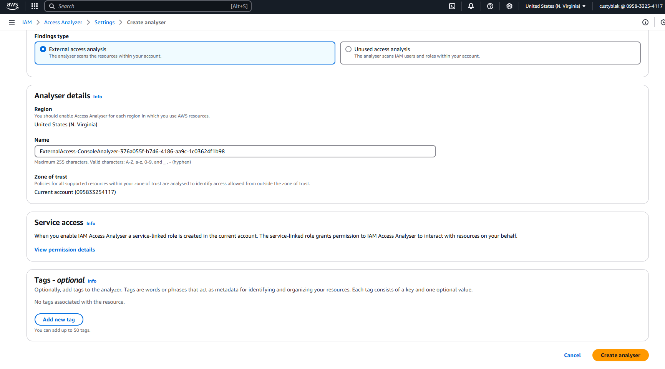Click 'No tags associated with the resource.' text

click(x=80, y=302)
